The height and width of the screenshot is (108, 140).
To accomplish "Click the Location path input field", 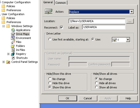I will click(97, 21).
